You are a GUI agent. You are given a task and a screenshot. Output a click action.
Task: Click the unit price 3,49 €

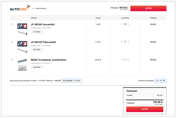(x=98, y=24)
